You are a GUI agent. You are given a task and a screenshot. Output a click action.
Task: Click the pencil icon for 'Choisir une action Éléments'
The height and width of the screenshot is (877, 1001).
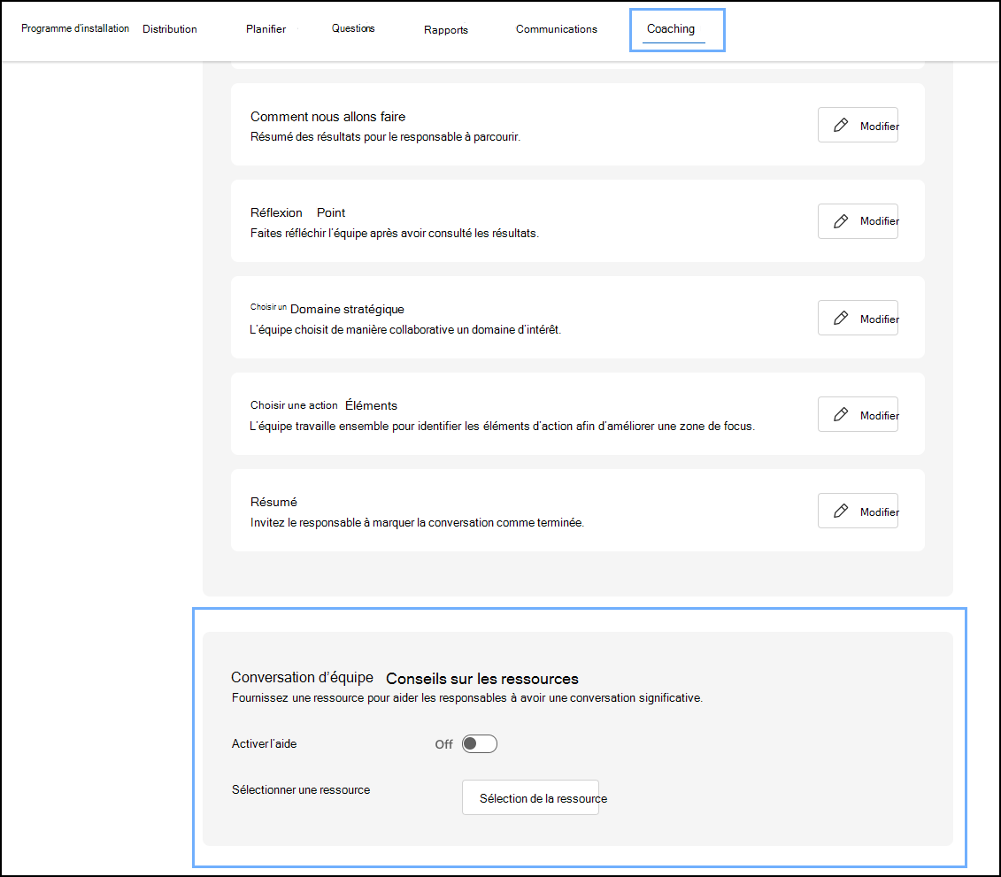point(840,414)
